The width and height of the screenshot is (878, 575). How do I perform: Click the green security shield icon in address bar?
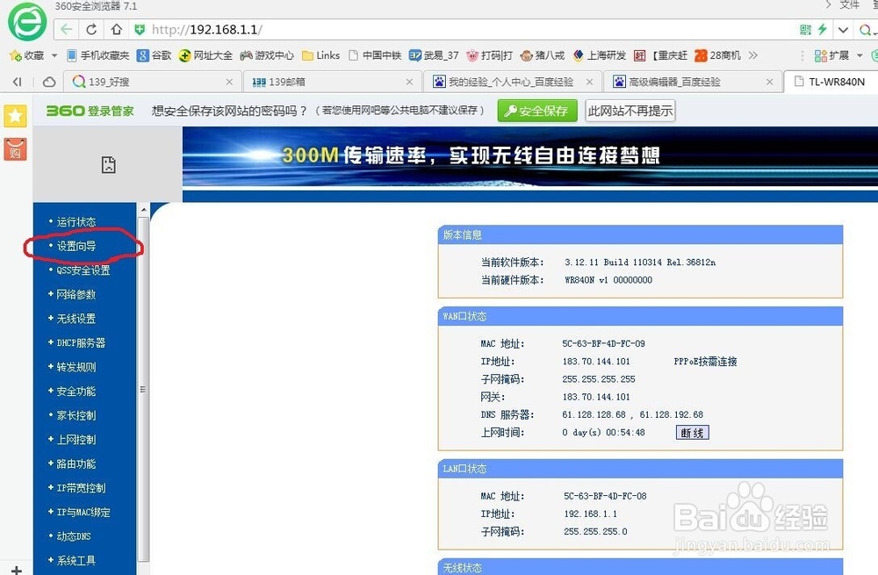[140, 29]
